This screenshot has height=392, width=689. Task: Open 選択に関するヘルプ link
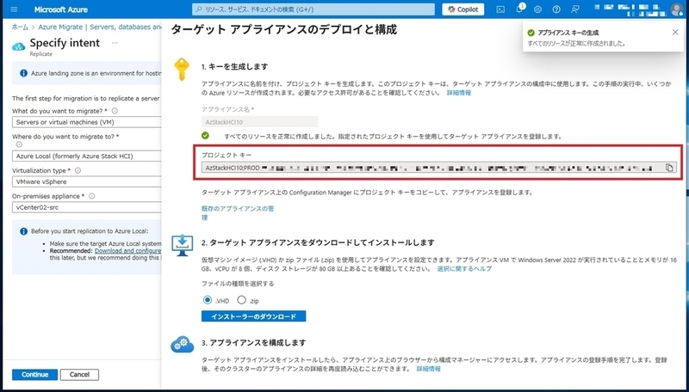pyautogui.click(x=464, y=268)
